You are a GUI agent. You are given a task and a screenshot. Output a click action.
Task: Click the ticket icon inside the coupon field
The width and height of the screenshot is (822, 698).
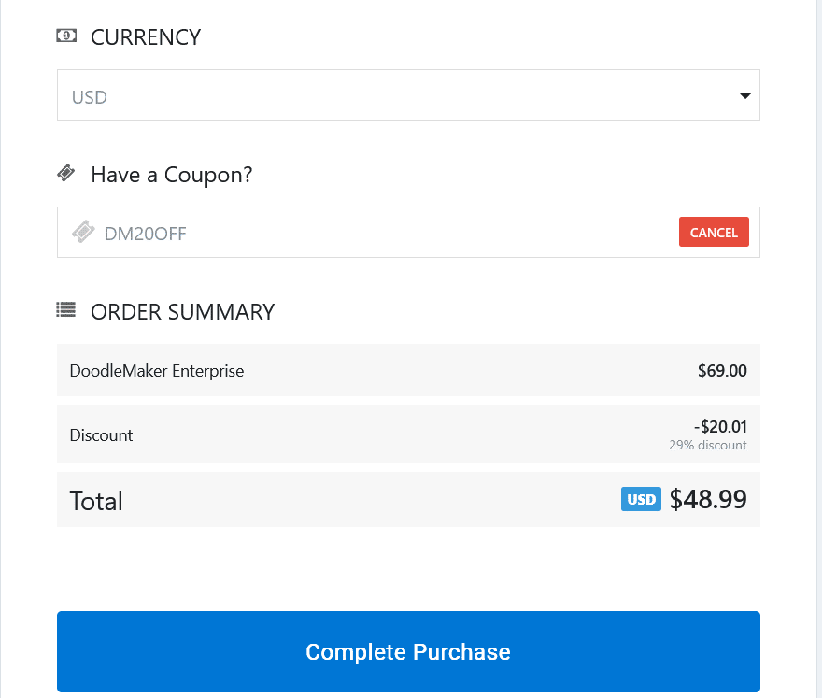click(83, 232)
